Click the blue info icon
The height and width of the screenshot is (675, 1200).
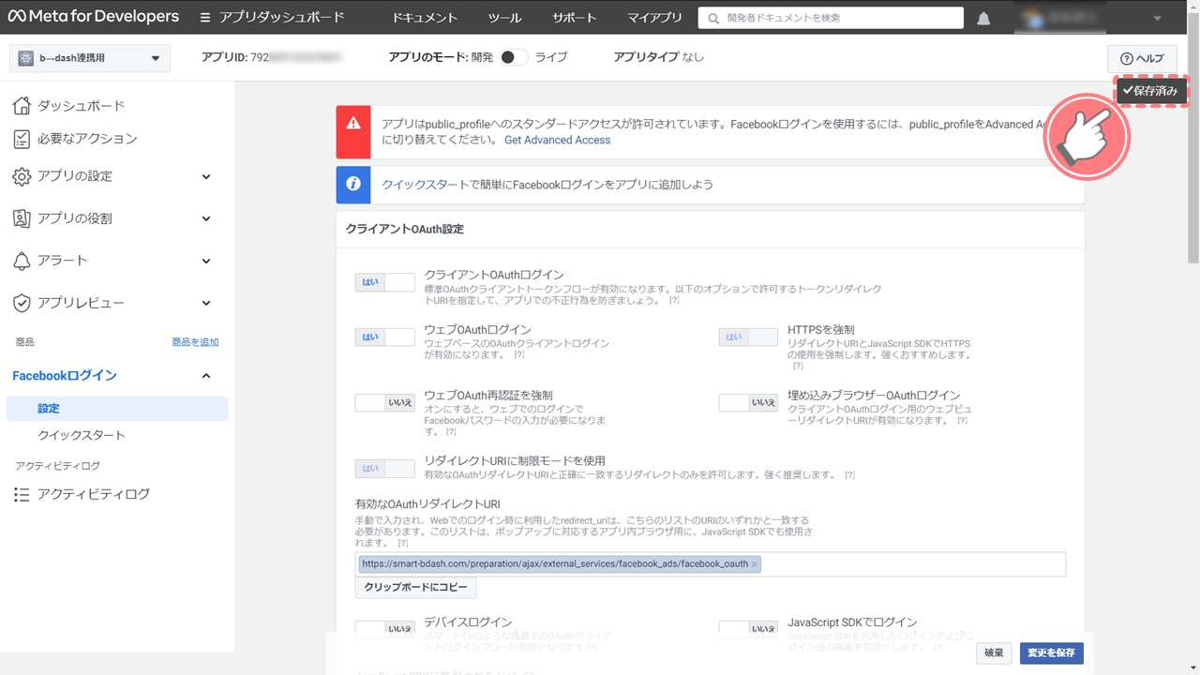point(353,185)
